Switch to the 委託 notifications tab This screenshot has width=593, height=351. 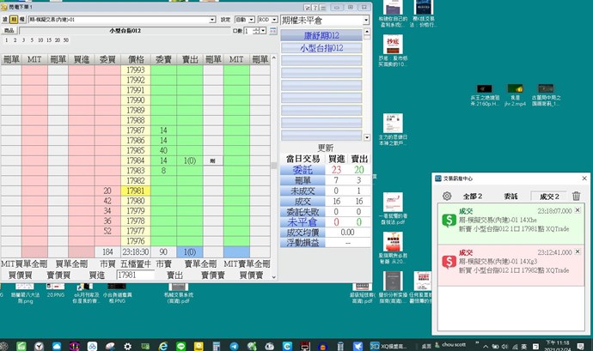click(x=510, y=197)
